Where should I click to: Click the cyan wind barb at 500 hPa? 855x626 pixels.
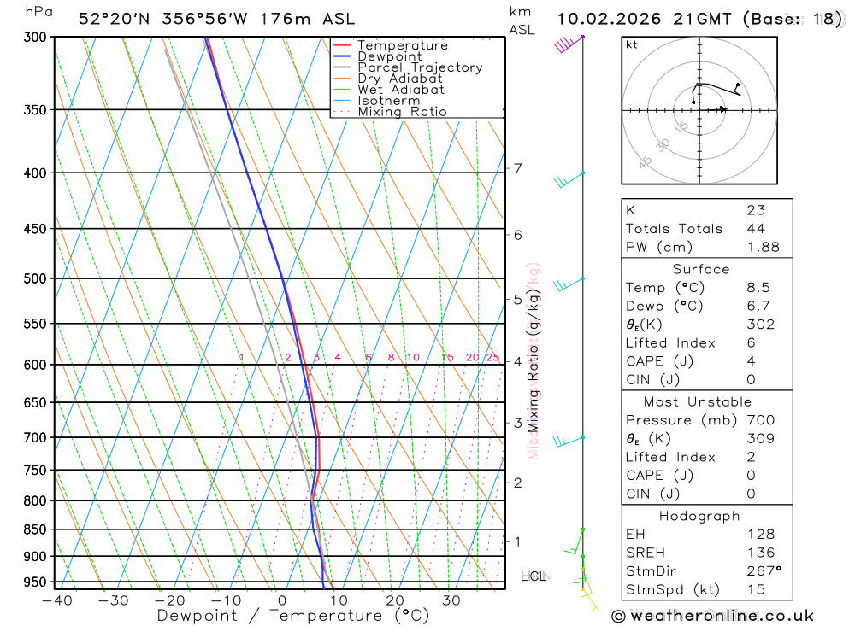569,284
